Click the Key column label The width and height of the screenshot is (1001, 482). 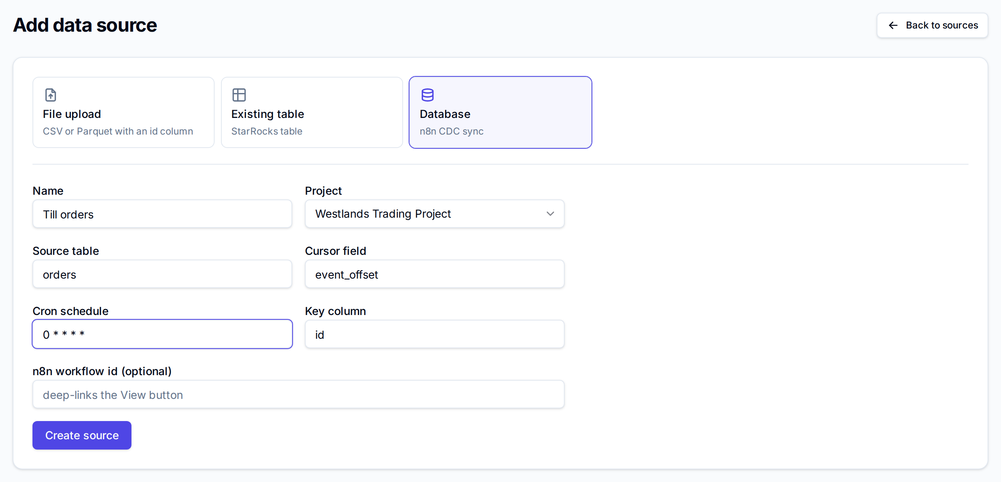tap(335, 311)
